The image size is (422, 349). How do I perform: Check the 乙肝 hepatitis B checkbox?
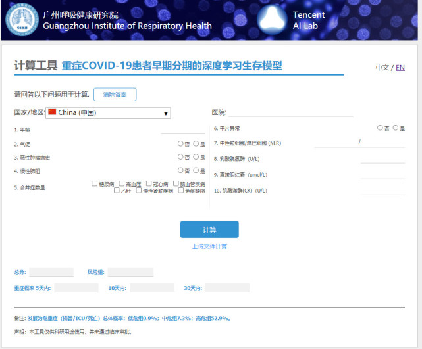(117, 190)
